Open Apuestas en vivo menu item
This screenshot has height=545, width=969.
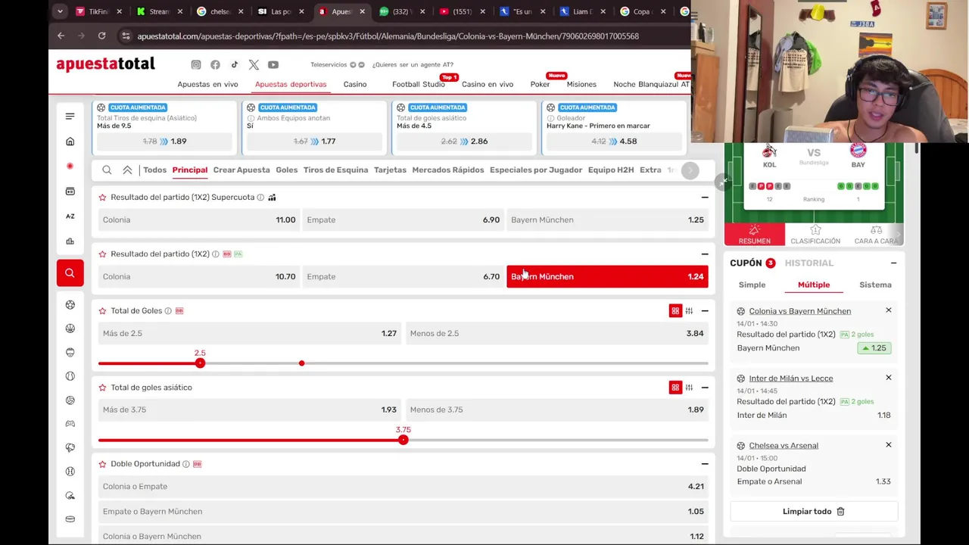click(x=207, y=84)
